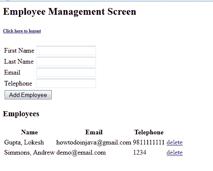The height and width of the screenshot is (171, 213).
Task: Click the 'Telephone' form label
Action: pyautogui.click(x=18, y=83)
